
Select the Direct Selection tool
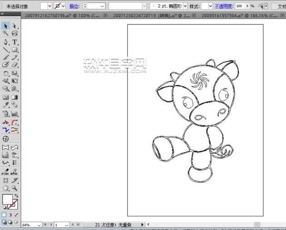click(15, 26)
